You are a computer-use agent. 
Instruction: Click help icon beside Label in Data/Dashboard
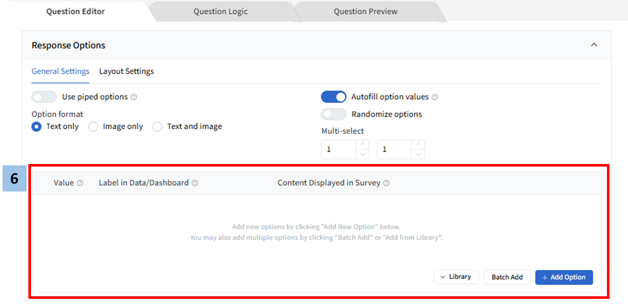195,183
